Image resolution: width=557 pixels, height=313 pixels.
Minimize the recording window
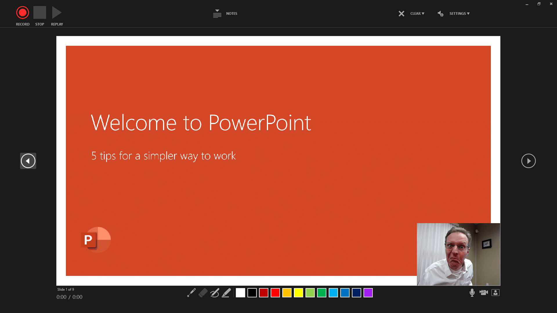coord(527,4)
